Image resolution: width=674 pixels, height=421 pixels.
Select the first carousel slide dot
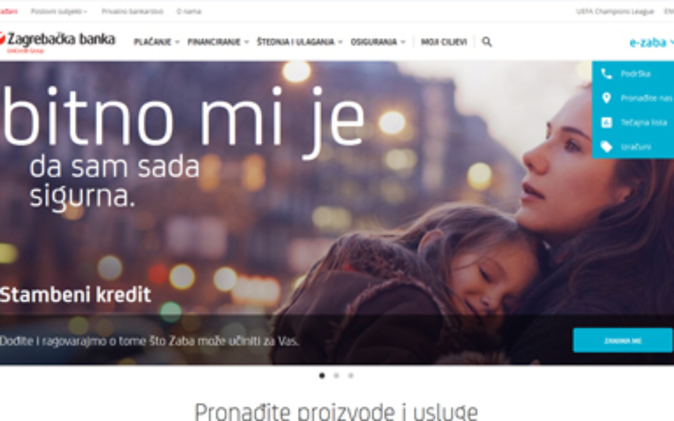[322, 376]
